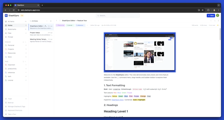224x120 pixels.
Task: Open the Backup option
Action: [16, 103]
